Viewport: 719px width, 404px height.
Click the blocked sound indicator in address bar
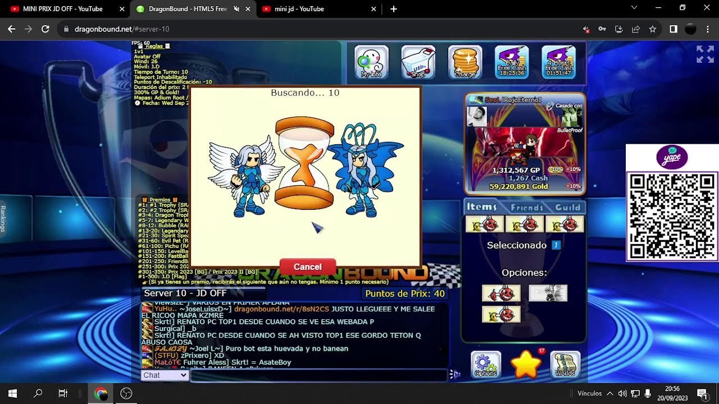pyautogui.click(x=586, y=29)
